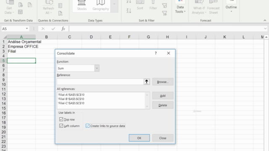The width and height of the screenshot is (269, 151).
Task: Click the Forecast Sheet button
Action: [213, 7]
